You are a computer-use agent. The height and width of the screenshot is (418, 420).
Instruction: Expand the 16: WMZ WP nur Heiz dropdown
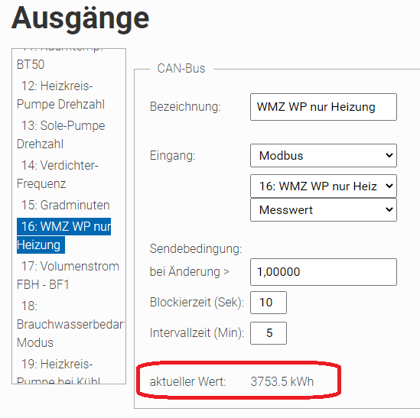point(324,186)
